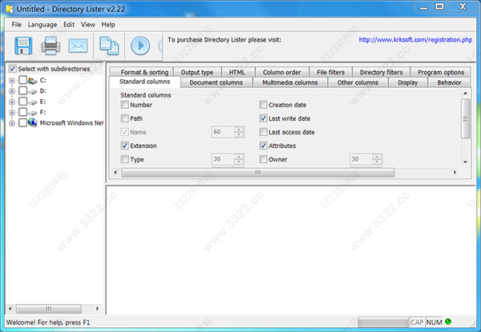
Task: Click the Copy to clipboard icon
Action: tap(109, 46)
